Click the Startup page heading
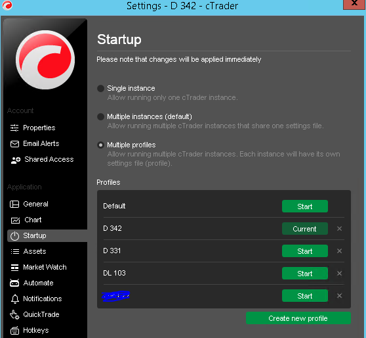 (119, 39)
